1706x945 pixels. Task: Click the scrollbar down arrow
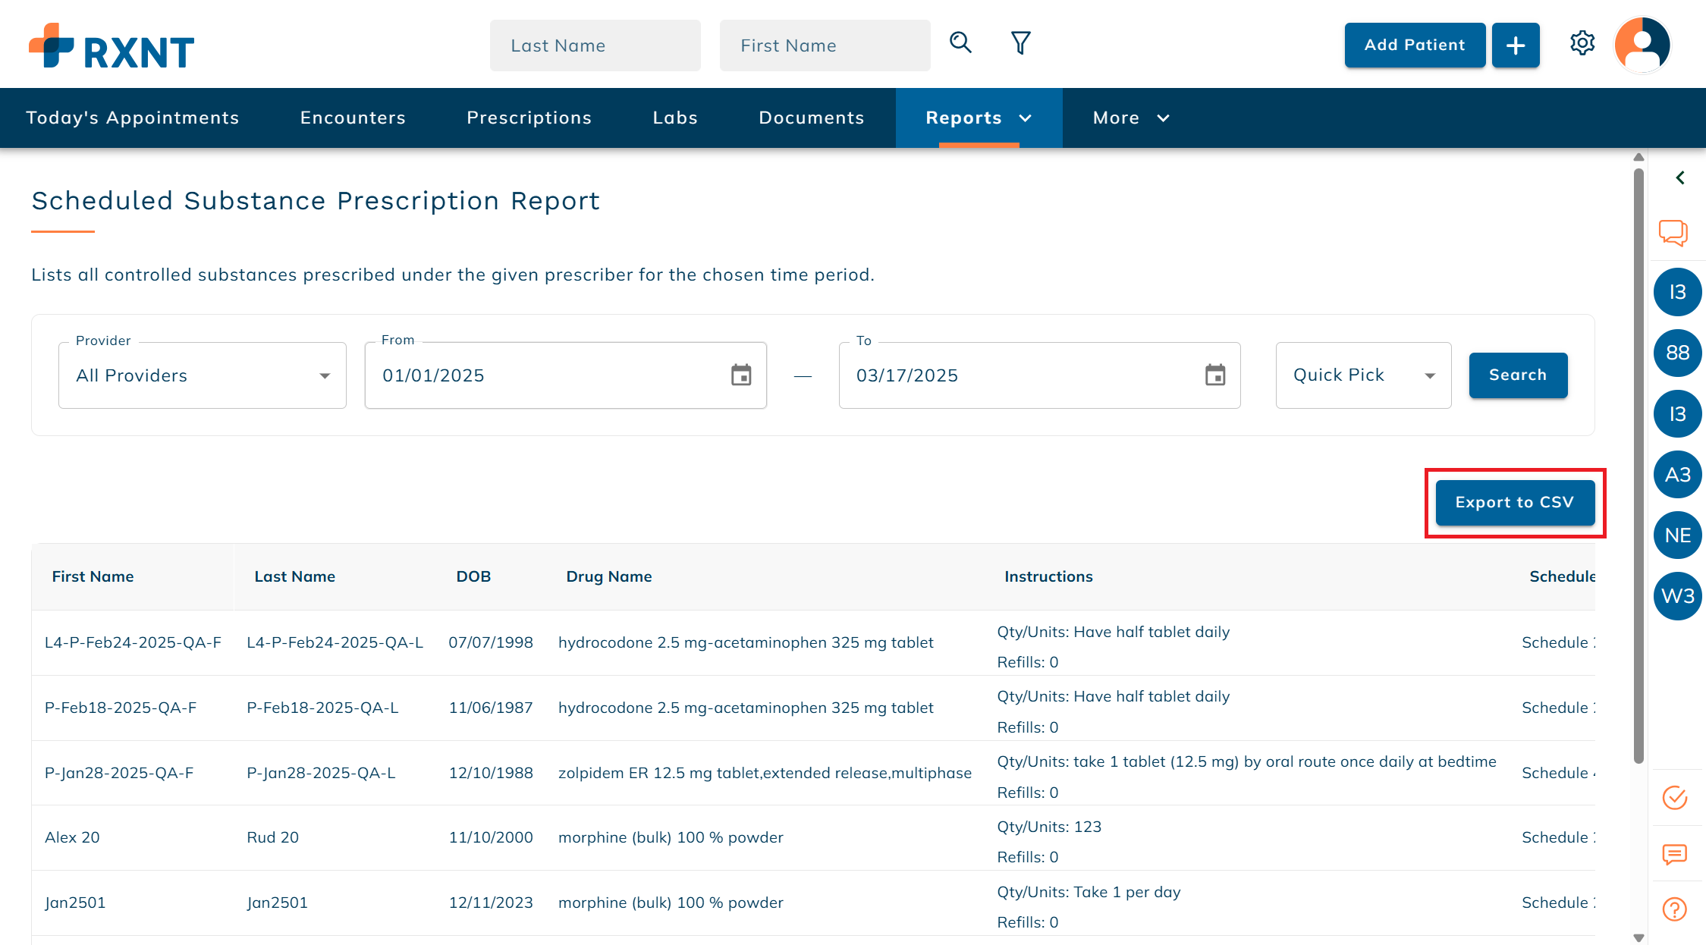tap(1638, 938)
